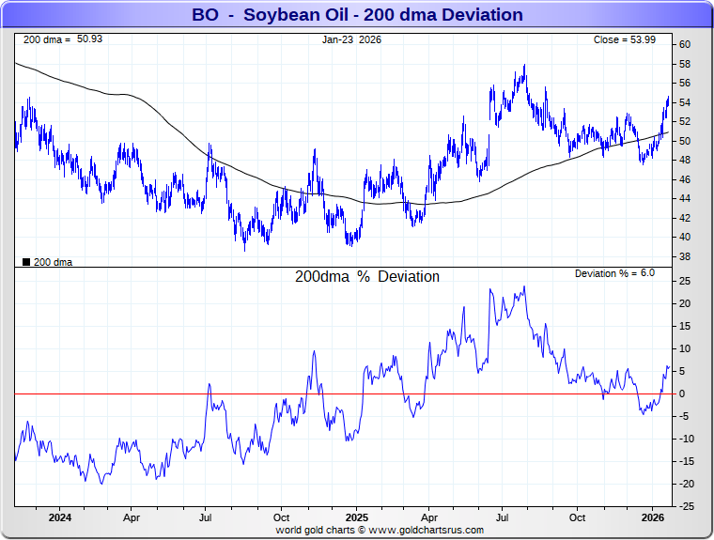Click the '200dma % Deviation' panel heading

[x=367, y=277]
